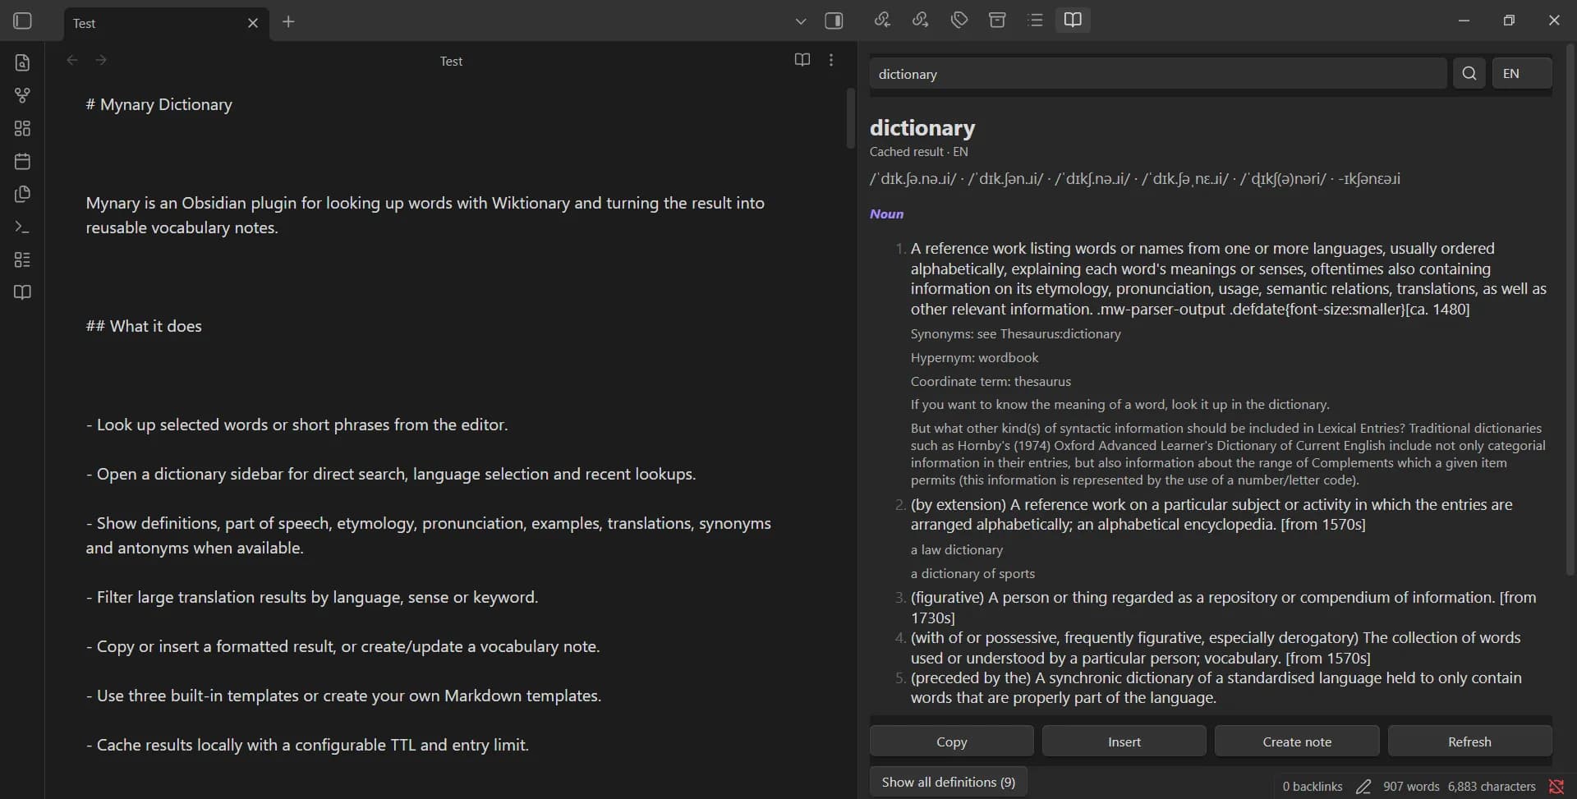This screenshot has height=799, width=1577.
Task: Click 907 words in status bar
Action: (x=1411, y=787)
